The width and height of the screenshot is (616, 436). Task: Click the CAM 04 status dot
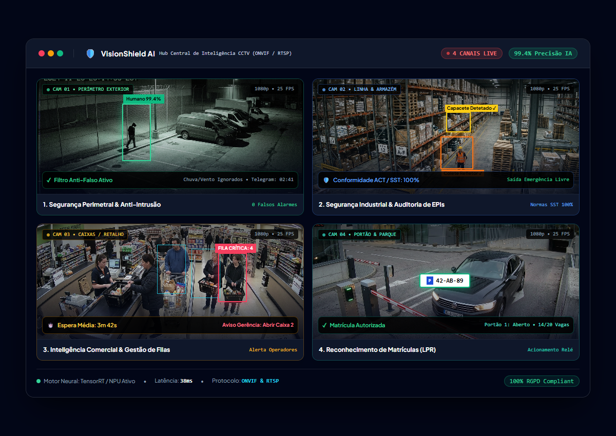324,234
